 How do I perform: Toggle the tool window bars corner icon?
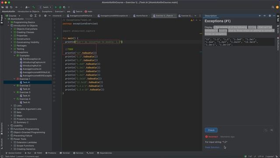[2, 156]
